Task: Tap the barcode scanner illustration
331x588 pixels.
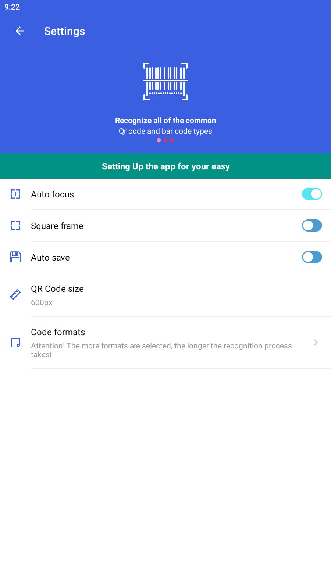Action: click(165, 82)
